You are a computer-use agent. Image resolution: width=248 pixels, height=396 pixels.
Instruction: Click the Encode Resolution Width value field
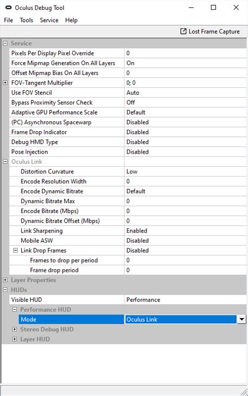click(x=185, y=181)
